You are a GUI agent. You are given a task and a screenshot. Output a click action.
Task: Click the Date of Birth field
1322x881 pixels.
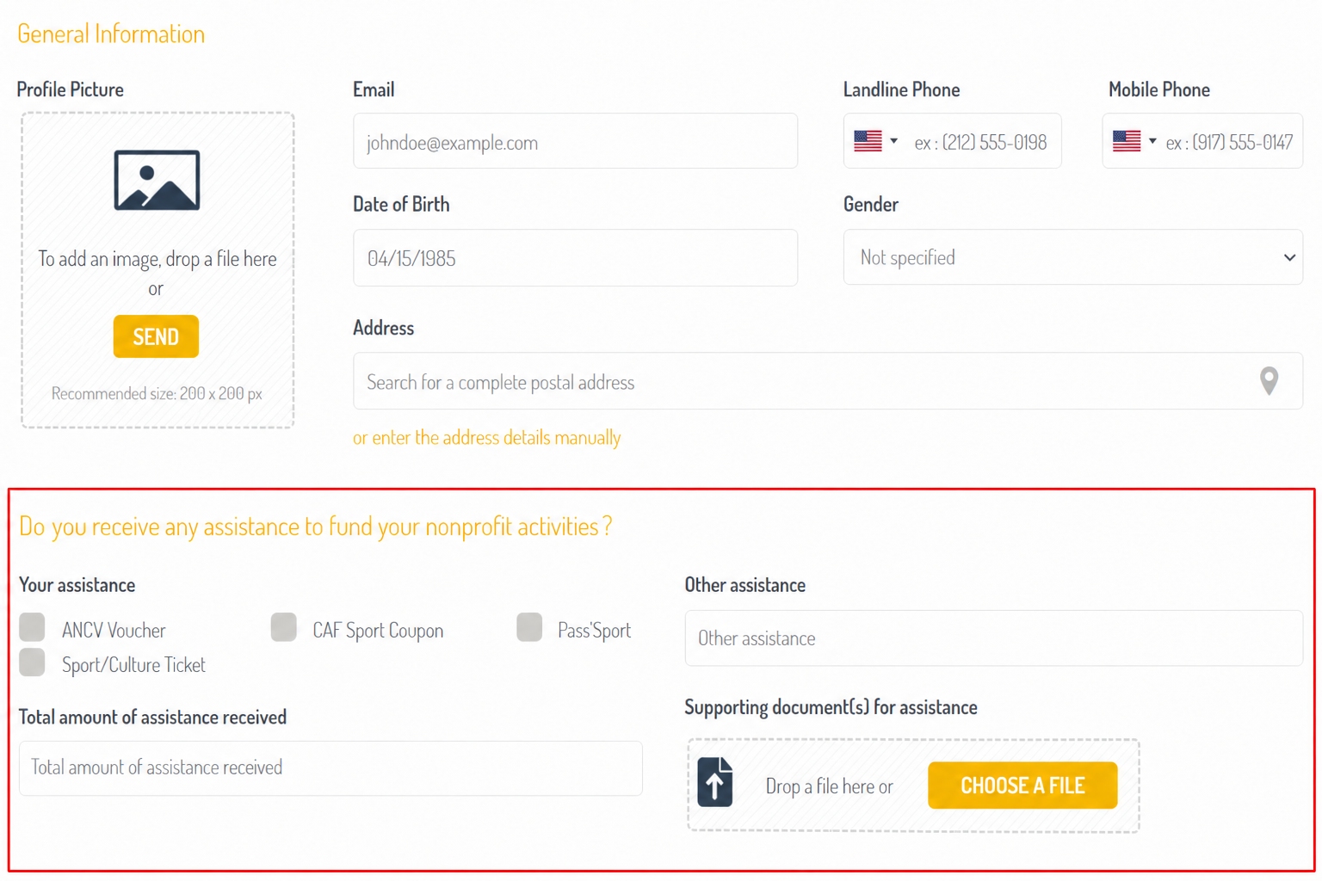pos(575,257)
